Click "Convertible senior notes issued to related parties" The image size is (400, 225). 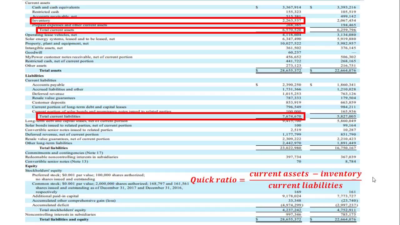point(69,130)
